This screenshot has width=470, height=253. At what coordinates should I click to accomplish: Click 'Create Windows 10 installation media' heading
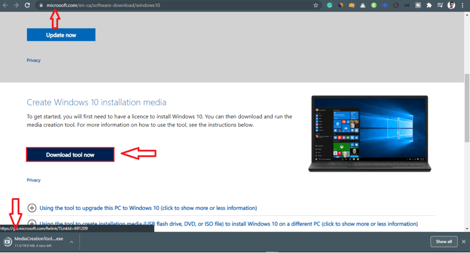tap(96, 102)
